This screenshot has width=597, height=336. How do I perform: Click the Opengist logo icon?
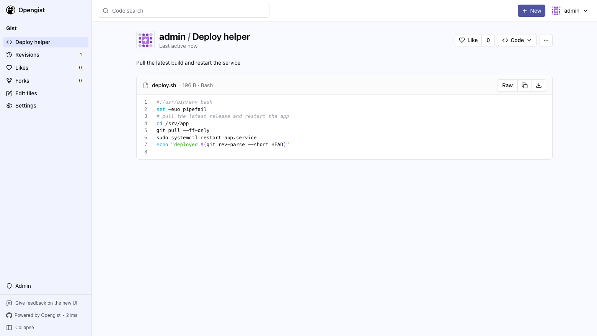pos(11,10)
